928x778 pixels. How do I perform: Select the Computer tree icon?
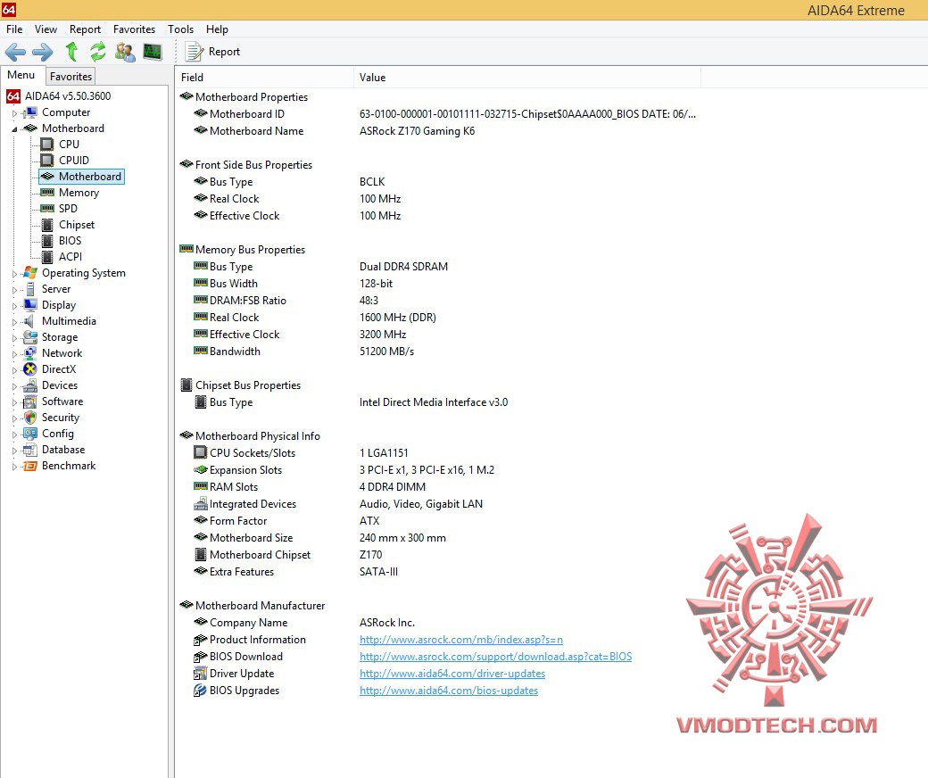tap(29, 112)
